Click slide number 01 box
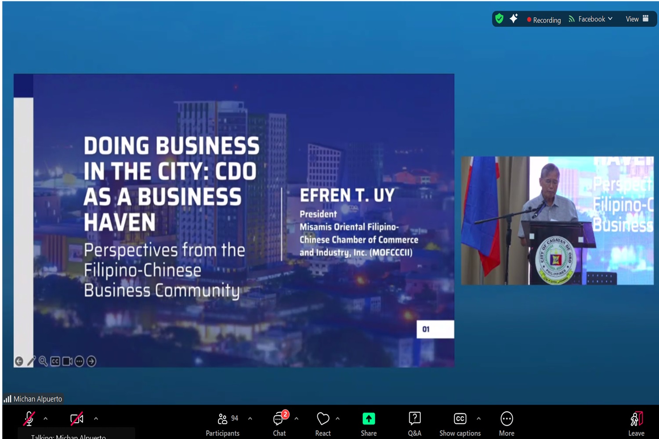This screenshot has width=659, height=439. click(x=435, y=329)
